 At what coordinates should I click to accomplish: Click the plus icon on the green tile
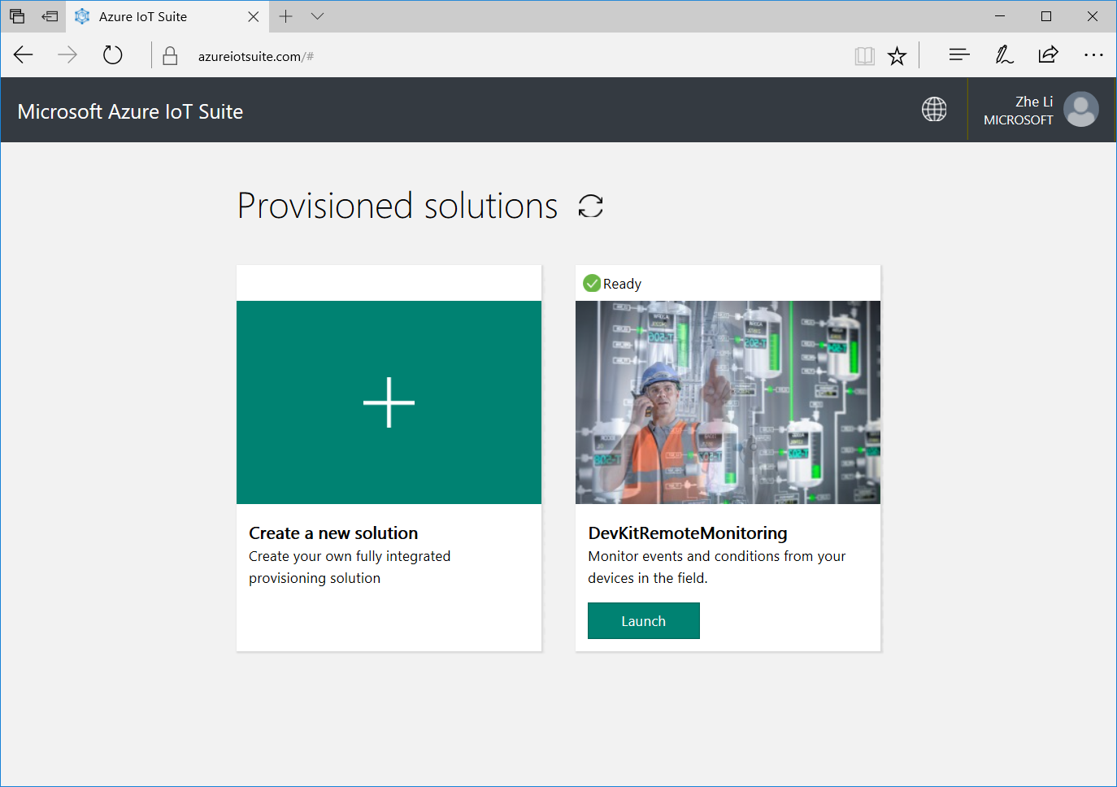[389, 402]
